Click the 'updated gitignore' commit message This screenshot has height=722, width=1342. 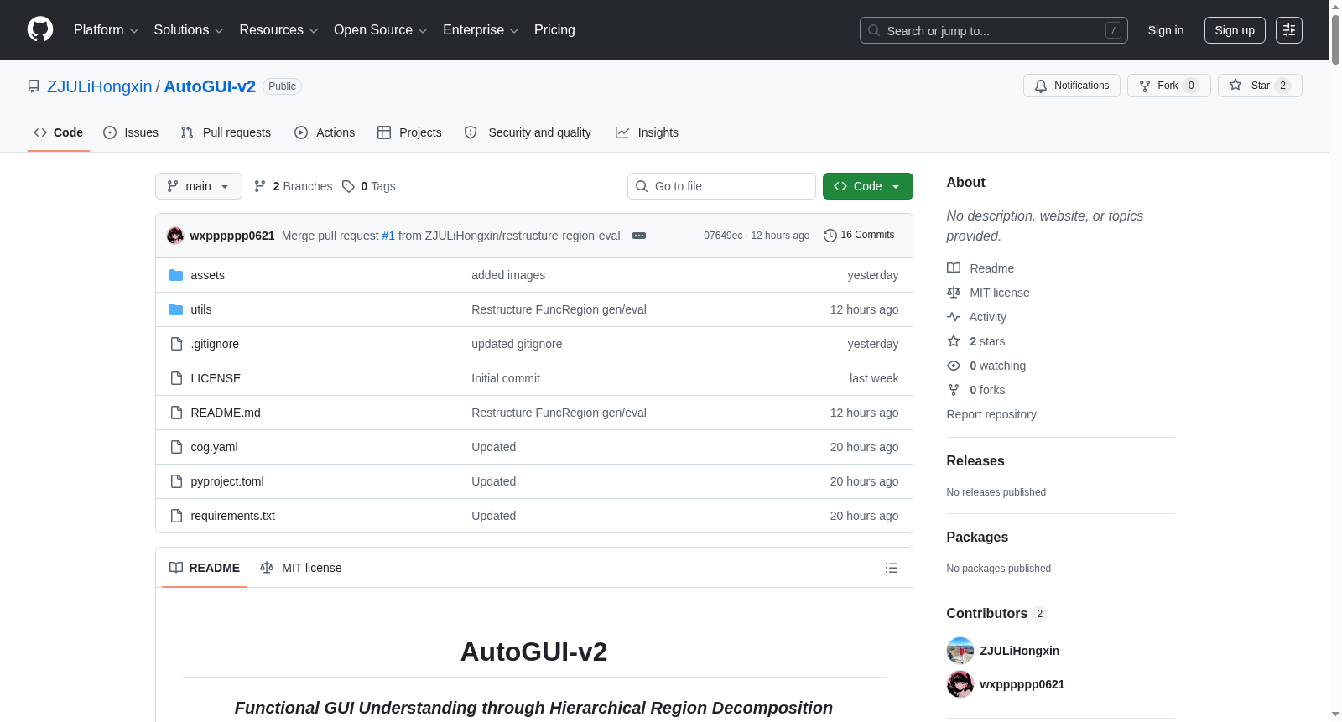pos(517,344)
